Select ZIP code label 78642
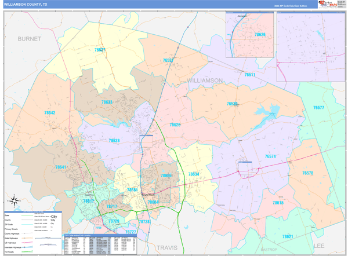 tap(49, 113)
